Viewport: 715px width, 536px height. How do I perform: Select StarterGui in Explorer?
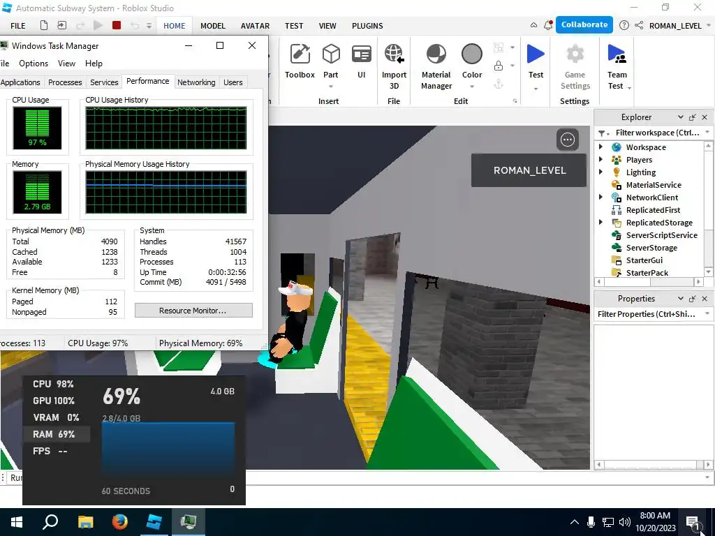click(x=644, y=260)
